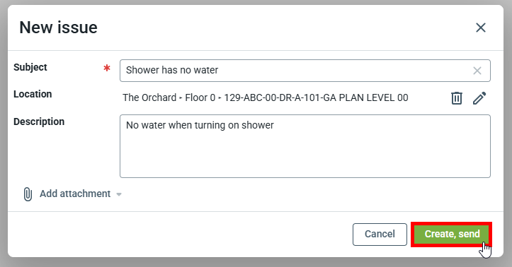Image resolution: width=512 pixels, height=267 pixels.
Task: Delete the location with trash icon
Action: [457, 98]
